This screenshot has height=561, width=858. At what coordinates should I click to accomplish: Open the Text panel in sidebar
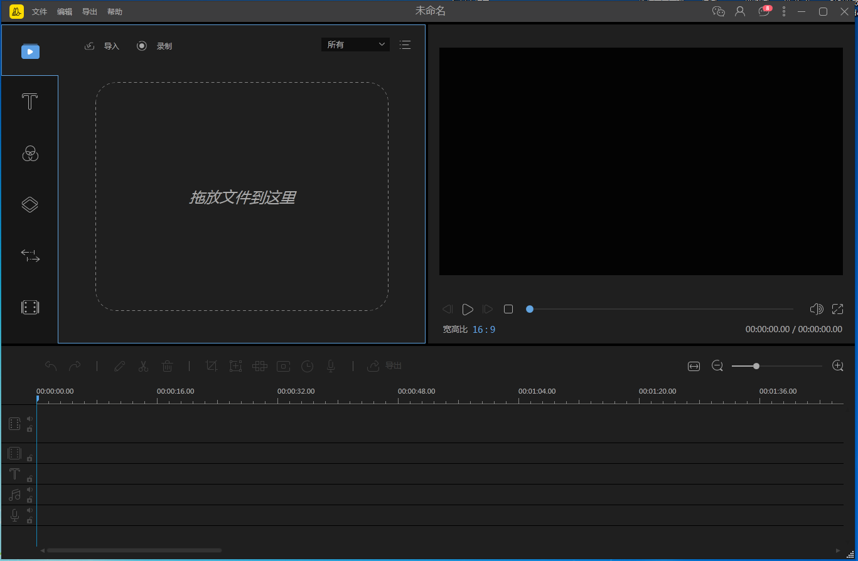[x=30, y=102]
